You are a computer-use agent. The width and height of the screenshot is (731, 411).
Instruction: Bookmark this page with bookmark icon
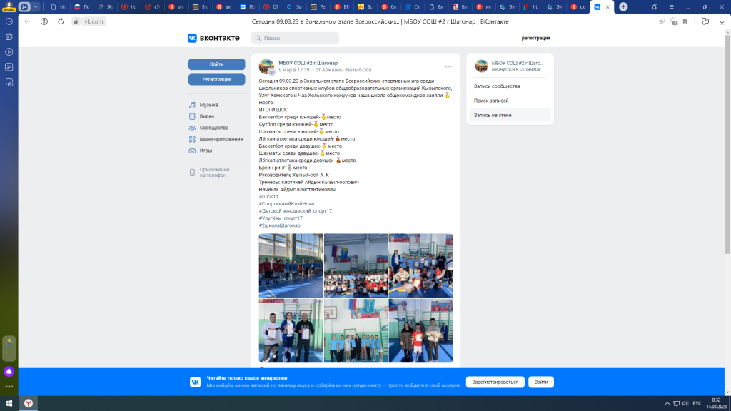coord(685,21)
